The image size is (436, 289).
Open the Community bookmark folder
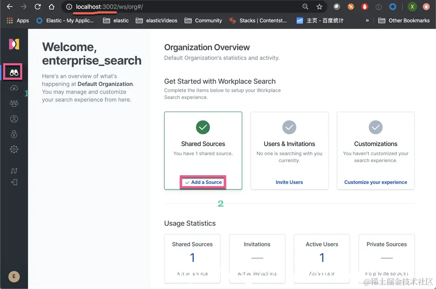pos(203,20)
